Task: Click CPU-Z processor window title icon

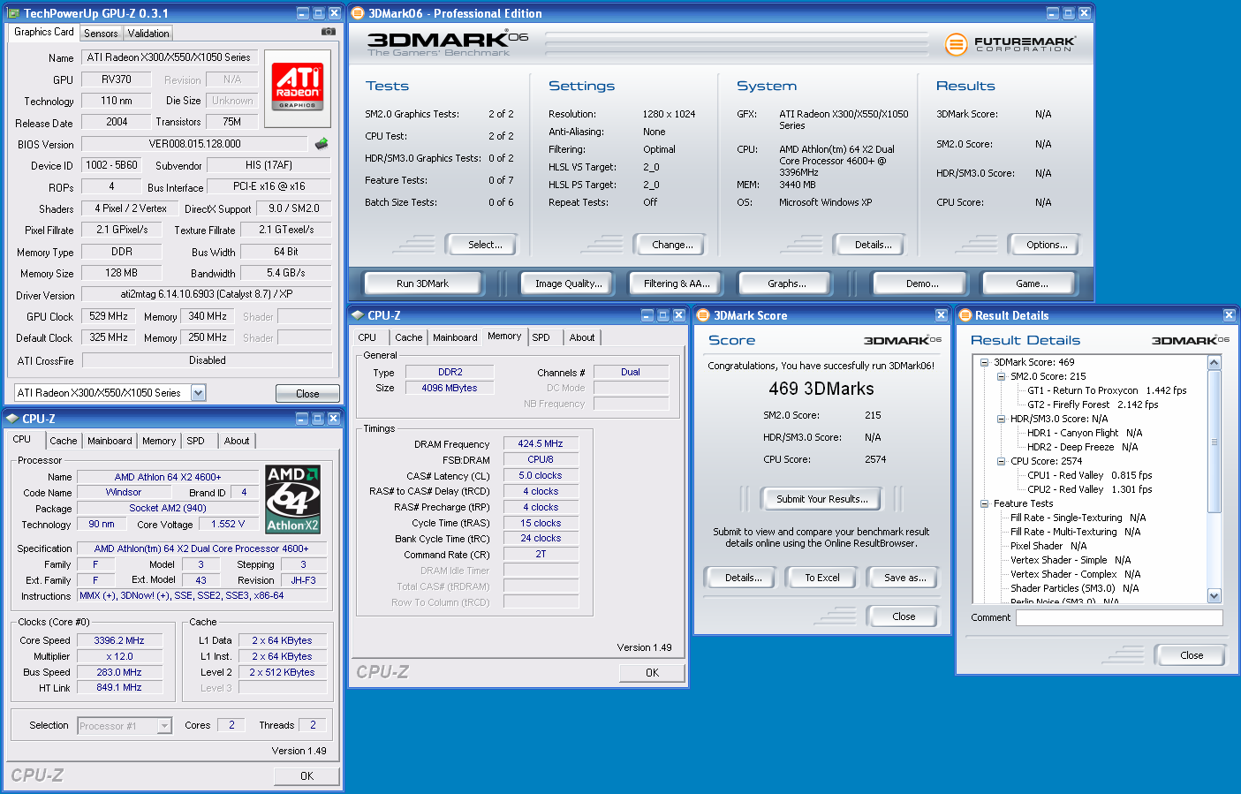Action: [12, 419]
